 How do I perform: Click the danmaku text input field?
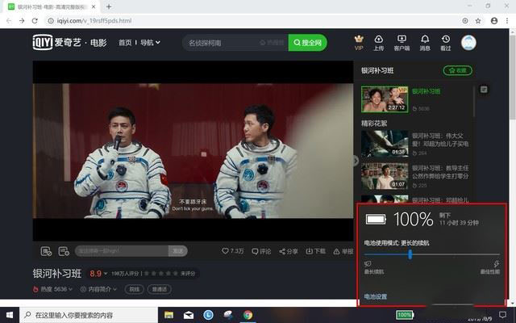pos(122,251)
